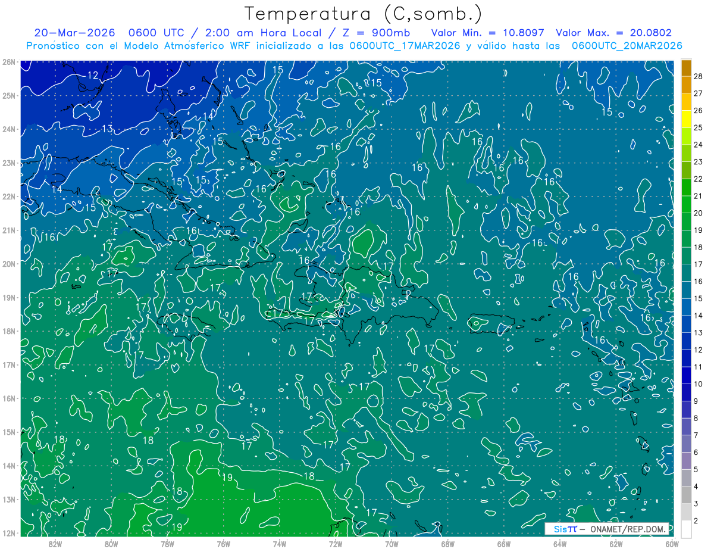Click the "72W" longitude axis label
714x552 pixels.
[336, 544]
